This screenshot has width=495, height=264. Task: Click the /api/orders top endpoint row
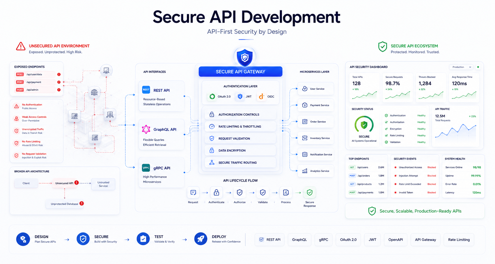(x=366, y=176)
